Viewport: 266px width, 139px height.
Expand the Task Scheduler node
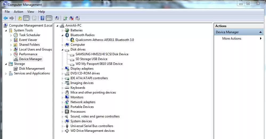tap(11, 35)
